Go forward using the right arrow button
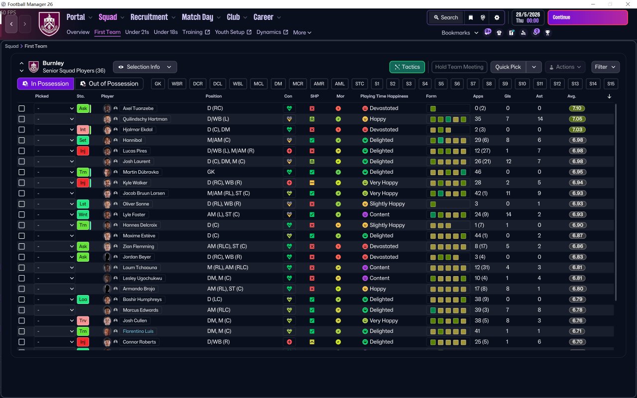The height and width of the screenshot is (398, 637). click(25, 23)
